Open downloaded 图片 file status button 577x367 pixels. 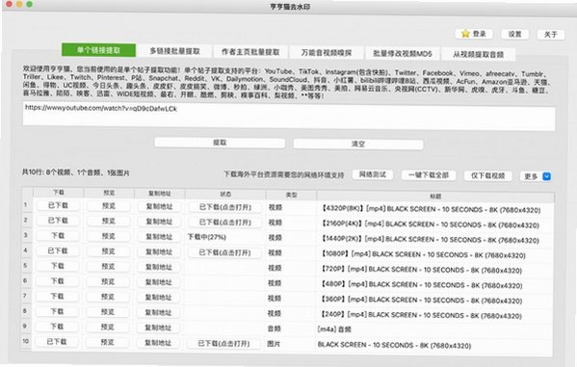coord(223,344)
